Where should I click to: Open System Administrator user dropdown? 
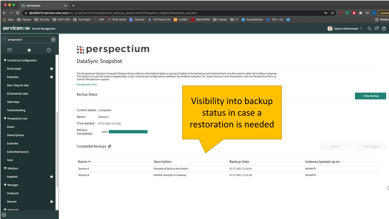[x=345, y=29]
